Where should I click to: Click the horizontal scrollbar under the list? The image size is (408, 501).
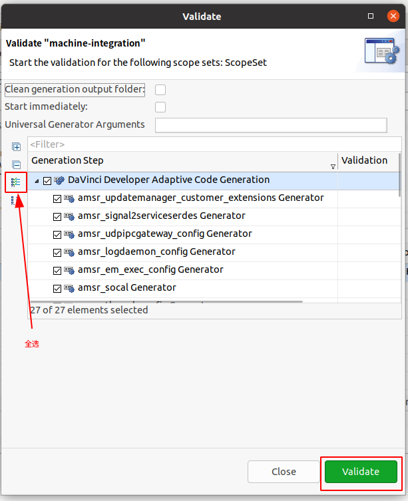[x=166, y=301]
